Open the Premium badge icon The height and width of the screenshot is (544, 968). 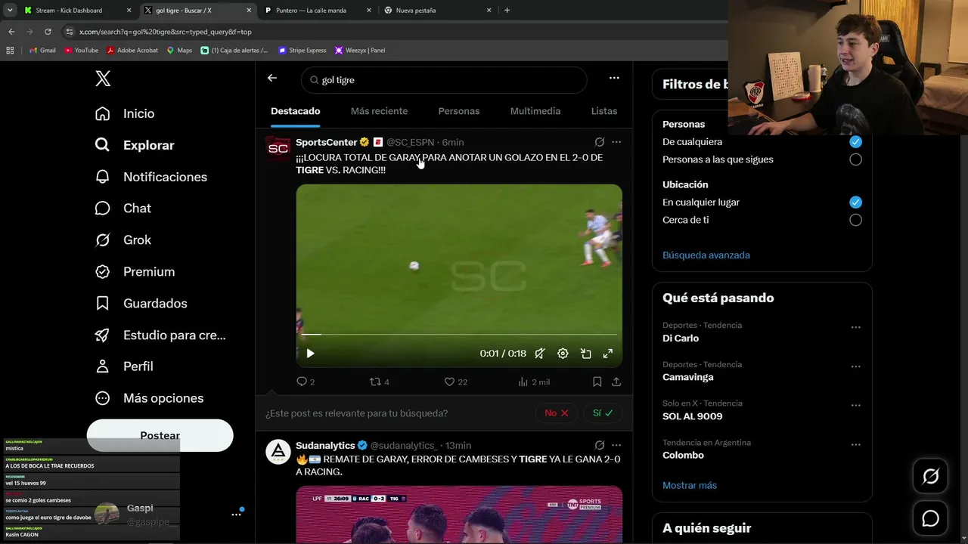pos(103,272)
